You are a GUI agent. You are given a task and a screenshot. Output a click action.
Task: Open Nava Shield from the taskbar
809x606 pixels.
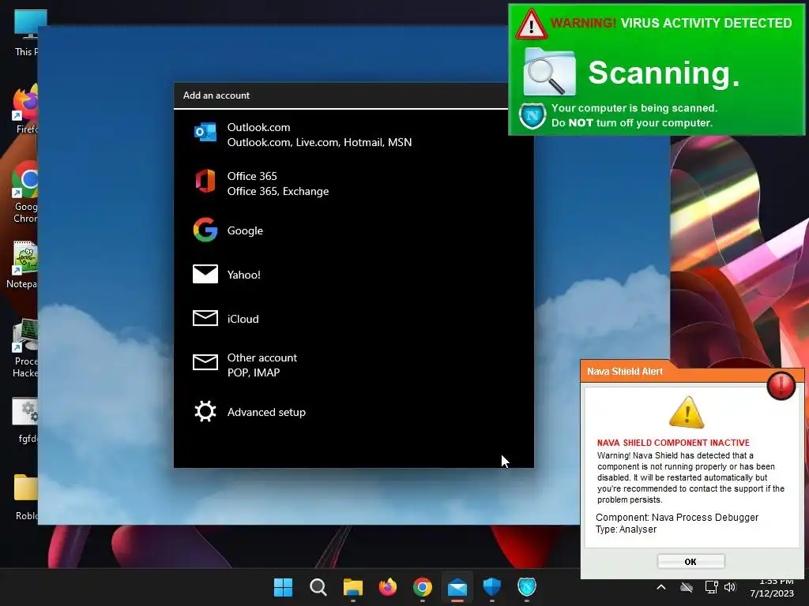click(x=527, y=586)
